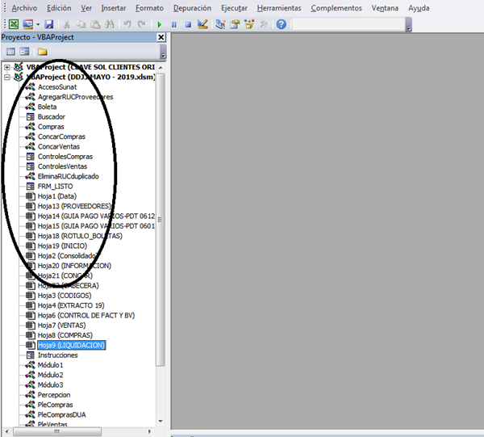Select Módulo1 in the project tree
484x437 pixels.
coord(50,365)
